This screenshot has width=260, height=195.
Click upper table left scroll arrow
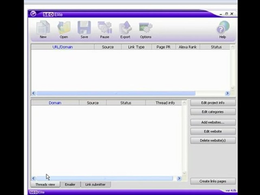[x=34, y=93]
